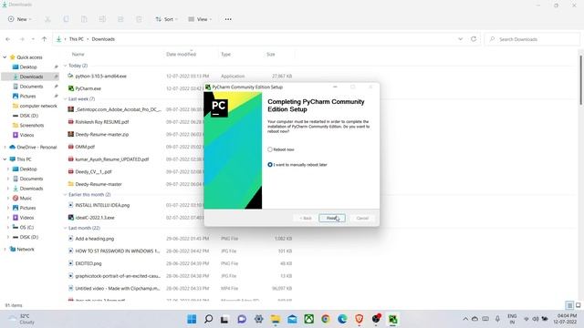Switch to large thumbnails view icon
584x328 pixels.
tap(578, 305)
